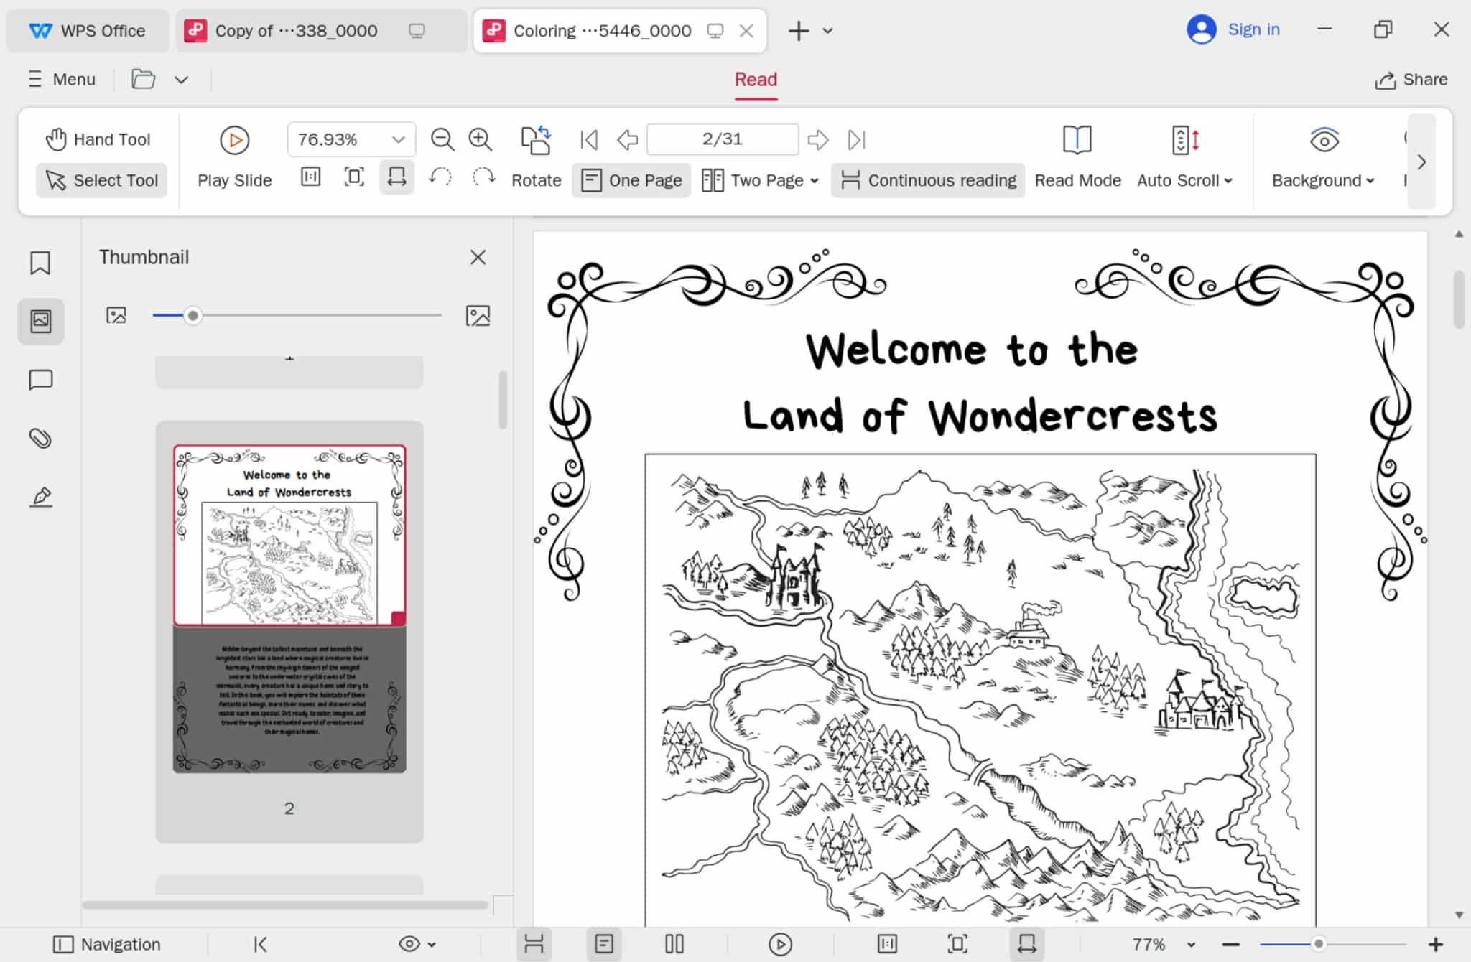Screen dimensions: 1471x962
Task: Open the attachments paperclip panel
Action: (x=41, y=438)
